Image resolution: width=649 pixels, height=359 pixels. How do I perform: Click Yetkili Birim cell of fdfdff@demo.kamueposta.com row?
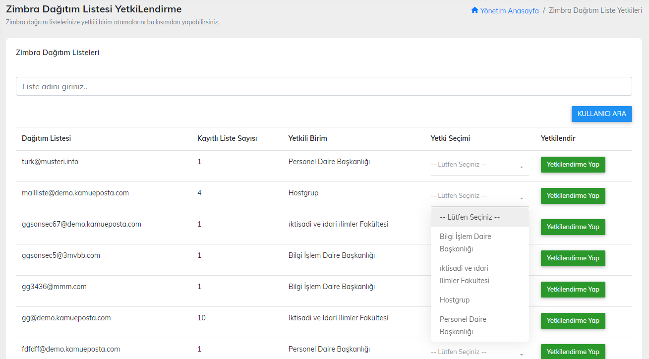coord(329,349)
